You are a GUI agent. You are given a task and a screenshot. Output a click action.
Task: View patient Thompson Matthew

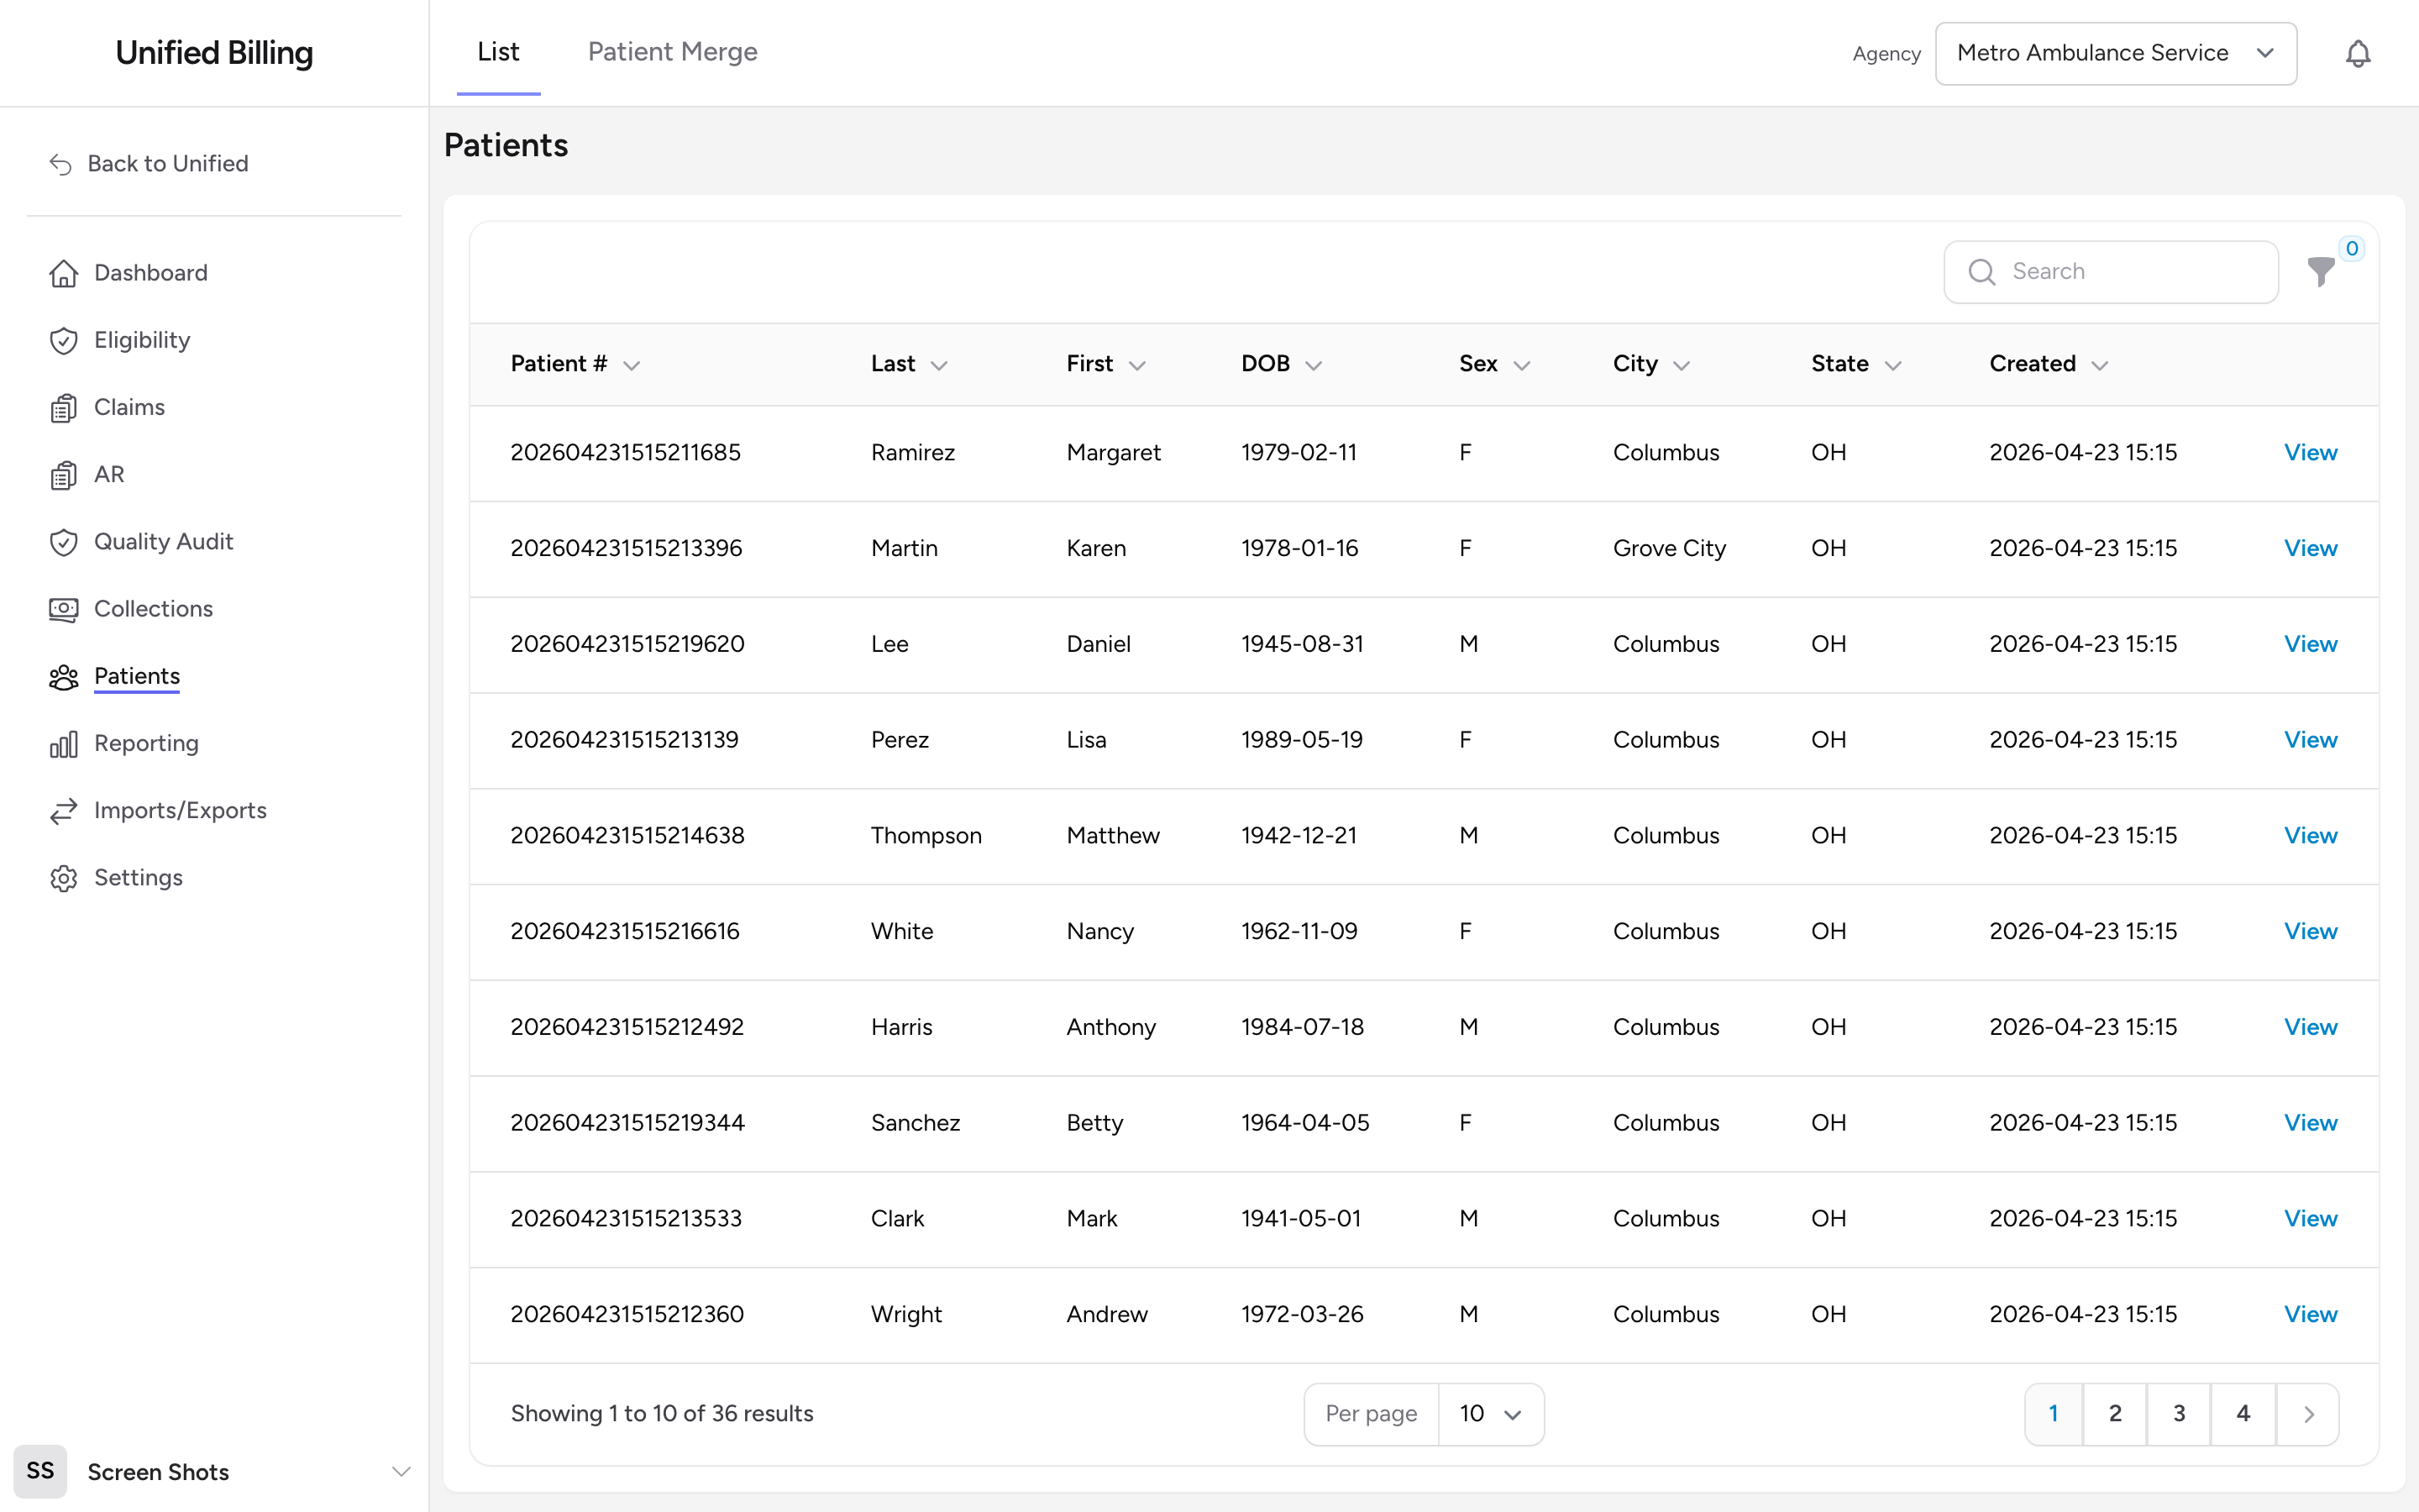(2310, 836)
